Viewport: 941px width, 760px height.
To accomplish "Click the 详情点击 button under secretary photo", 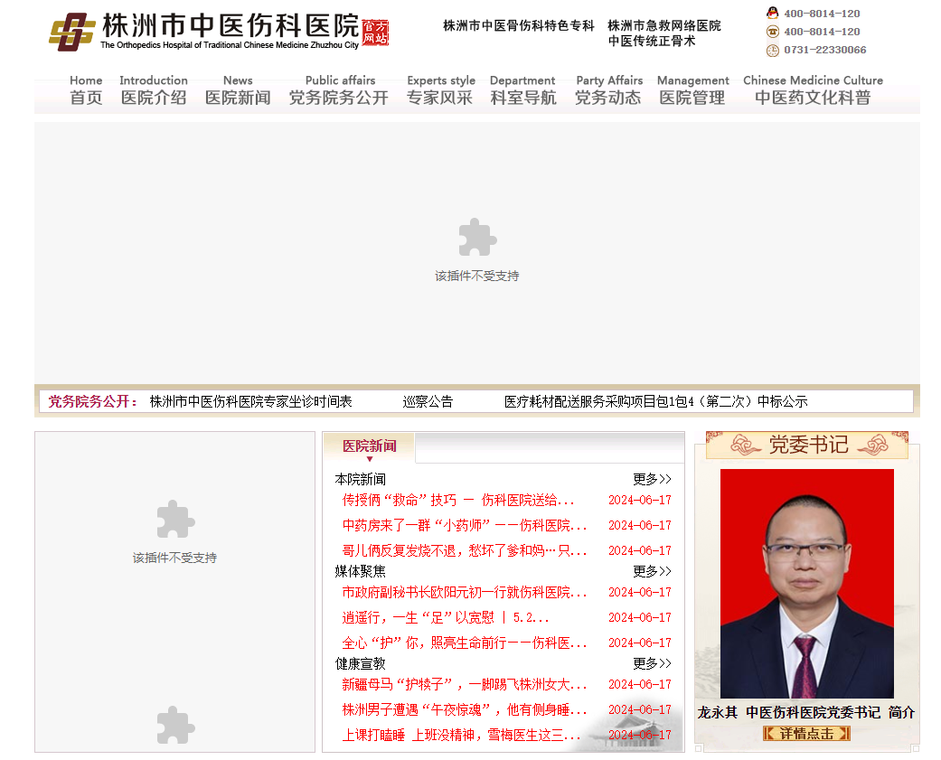I will pos(806,734).
